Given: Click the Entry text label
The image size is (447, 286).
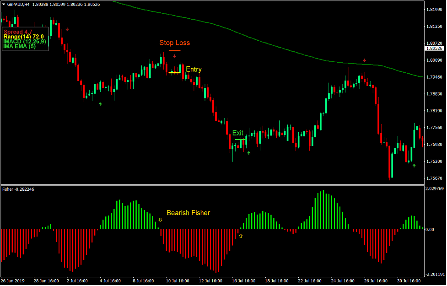Looking at the screenshot, I should click(193, 70).
